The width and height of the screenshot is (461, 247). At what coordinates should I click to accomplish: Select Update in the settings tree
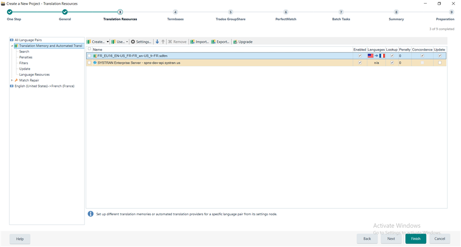point(25,69)
